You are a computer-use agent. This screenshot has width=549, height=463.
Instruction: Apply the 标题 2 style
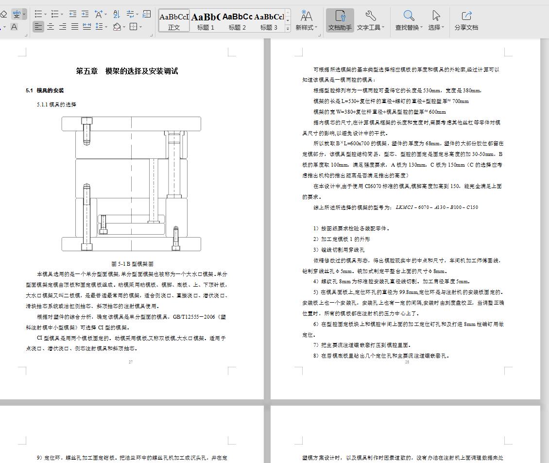coord(237,21)
